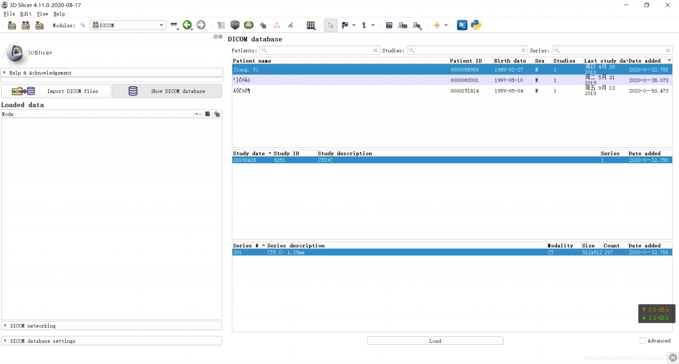This screenshot has height=364, width=679.
Task: Open the crosshair options dropdown arrow
Action: pyautogui.click(x=446, y=25)
